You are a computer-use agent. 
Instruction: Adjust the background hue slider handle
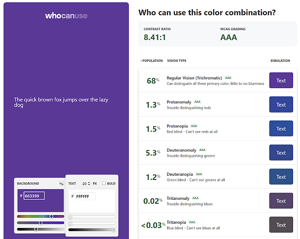51,216
